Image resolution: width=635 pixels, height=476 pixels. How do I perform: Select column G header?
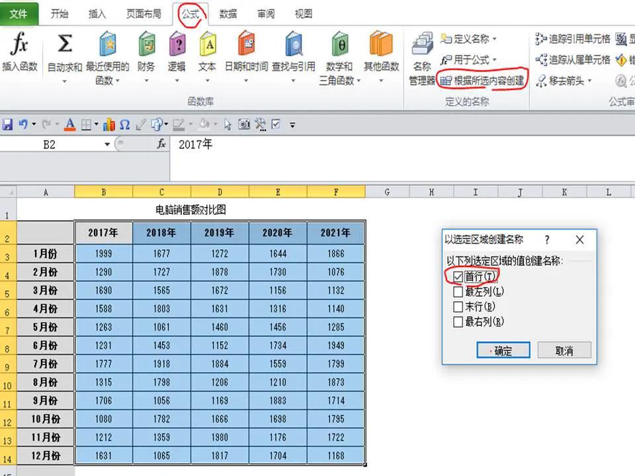[x=387, y=192]
